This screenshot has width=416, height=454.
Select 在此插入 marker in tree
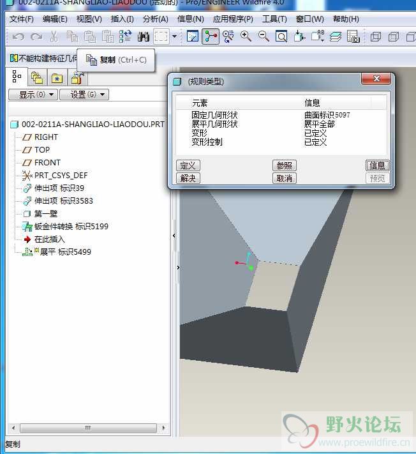(44, 239)
